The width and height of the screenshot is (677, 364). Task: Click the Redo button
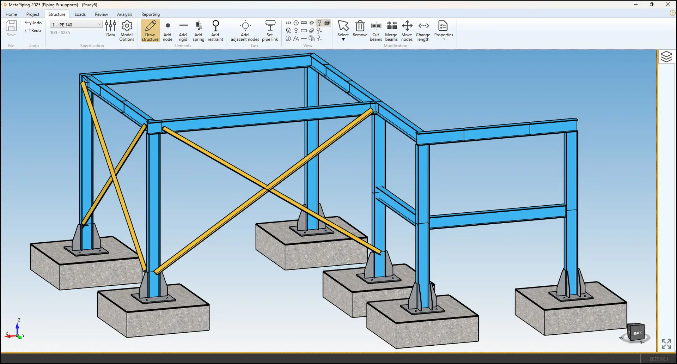(x=33, y=31)
